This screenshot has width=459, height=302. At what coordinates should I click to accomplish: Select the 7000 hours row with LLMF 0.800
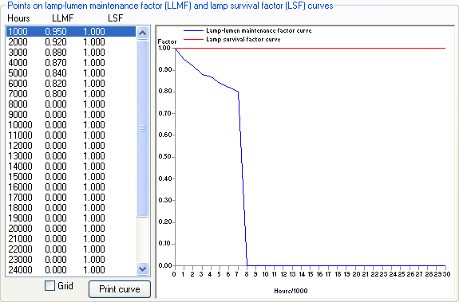[71, 94]
